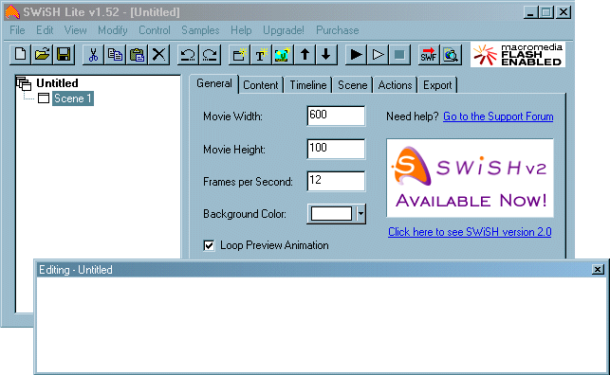Insert a text object with T icon
The width and height of the screenshot is (610, 375).
(x=261, y=54)
